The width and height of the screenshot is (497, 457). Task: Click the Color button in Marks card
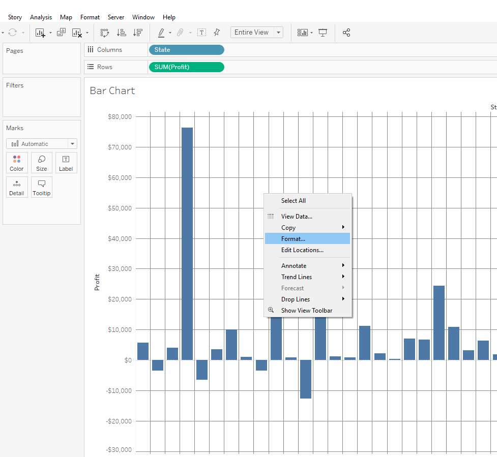click(17, 163)
